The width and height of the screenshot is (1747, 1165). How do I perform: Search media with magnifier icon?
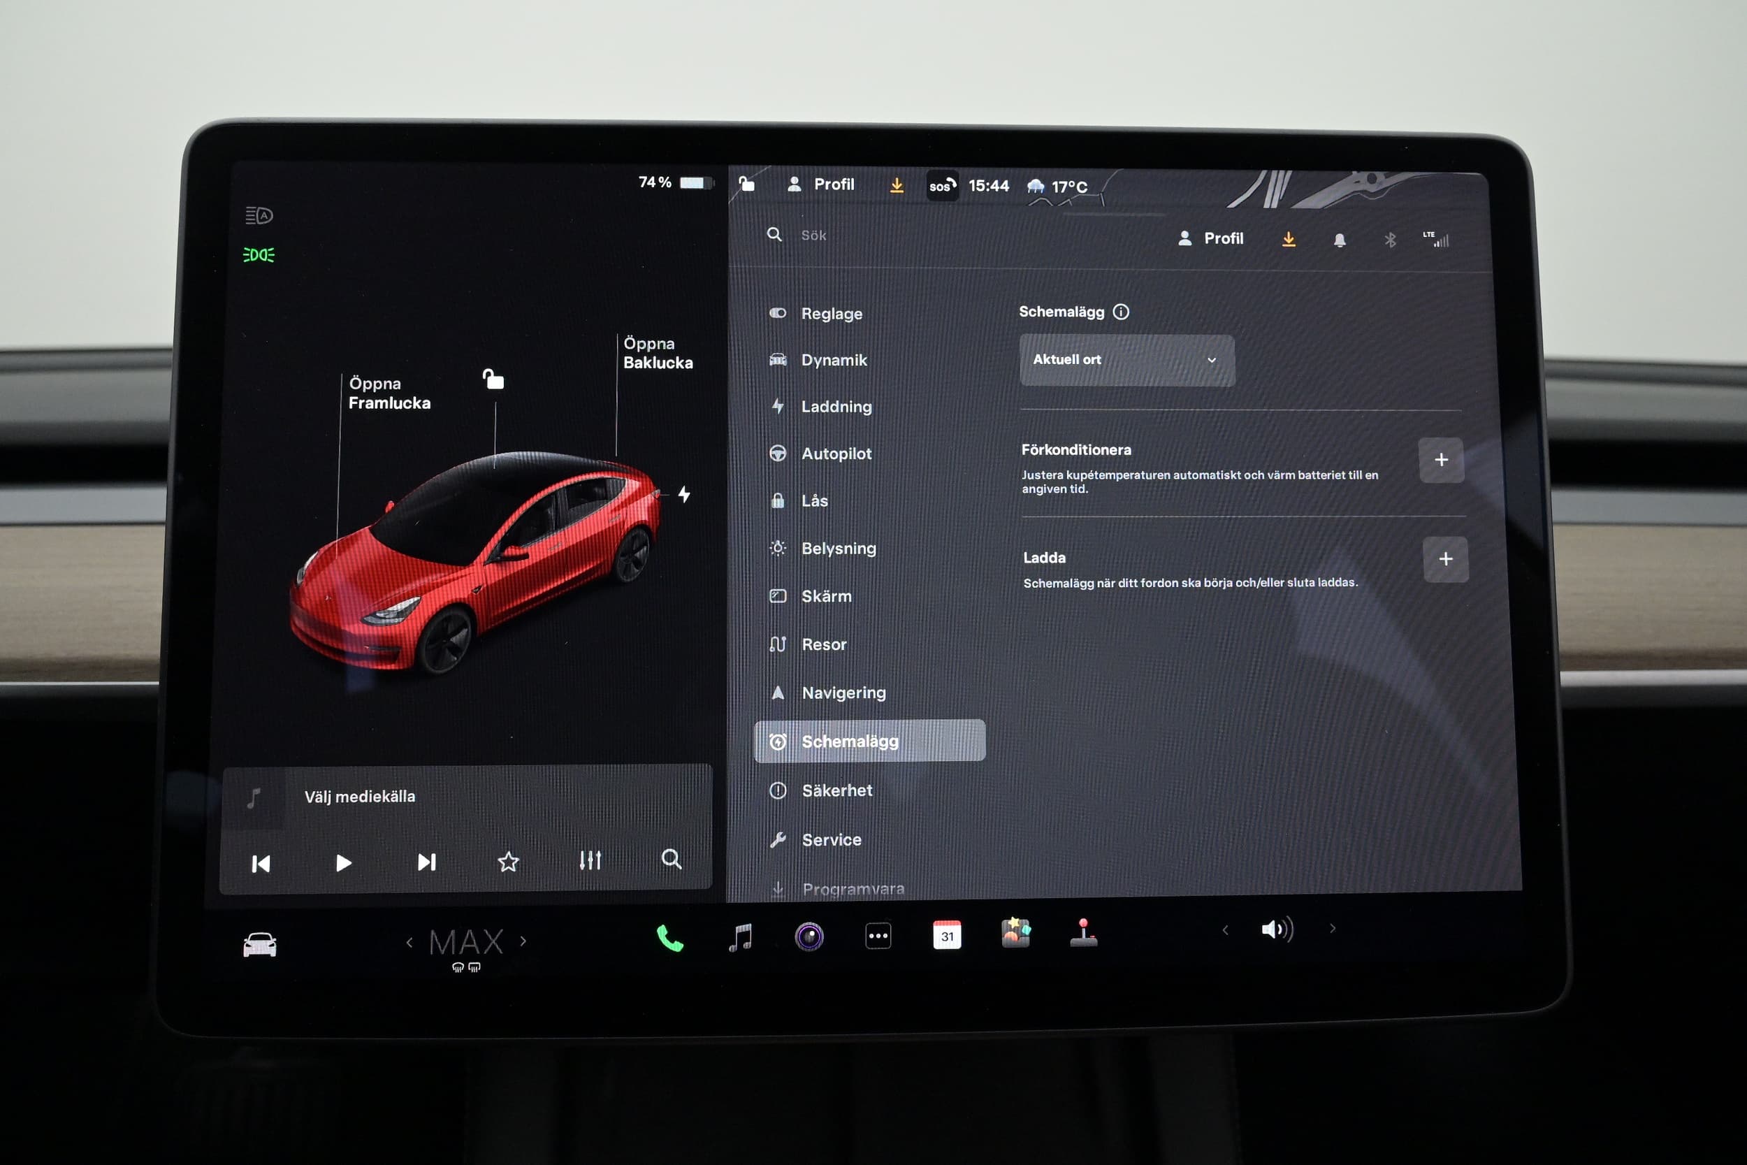pyautogui.click(x=672, y=859)
